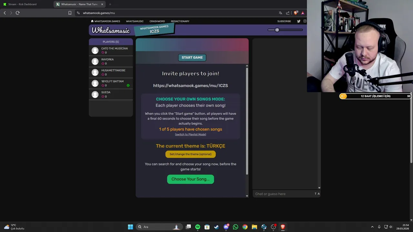This screenshot has height=232, width=413.
Task: Click the Brave browser taskbar icon
Action: (x=283, y=227)
